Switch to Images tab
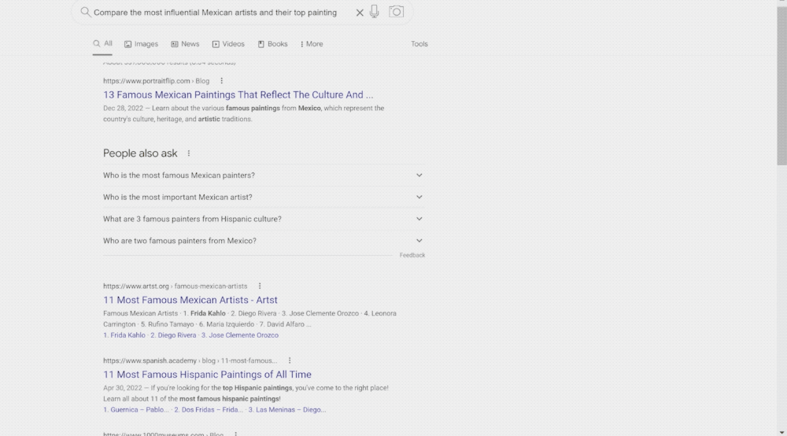 (x=141, y=44)
